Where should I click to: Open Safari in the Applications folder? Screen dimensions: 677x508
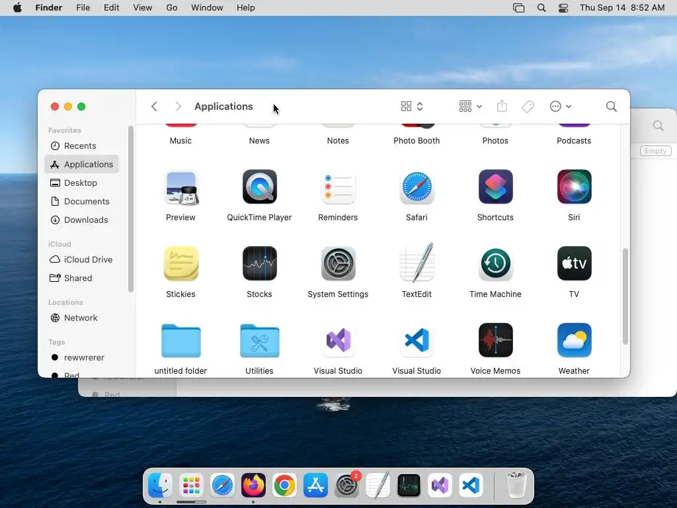[417, 187]
